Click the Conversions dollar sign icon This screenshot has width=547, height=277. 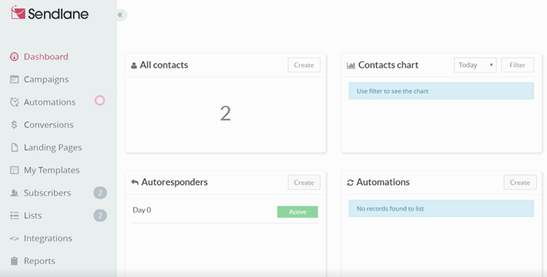click(14, 125)
